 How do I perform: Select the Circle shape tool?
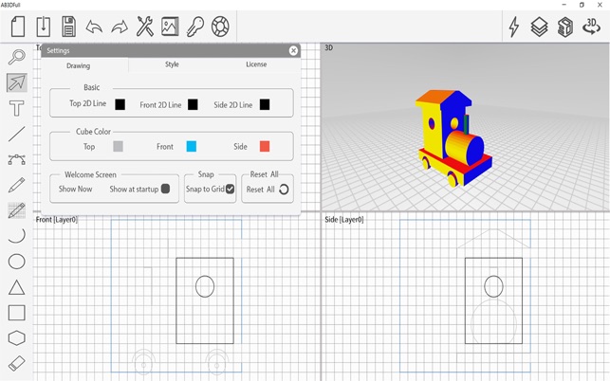[17, 262]
